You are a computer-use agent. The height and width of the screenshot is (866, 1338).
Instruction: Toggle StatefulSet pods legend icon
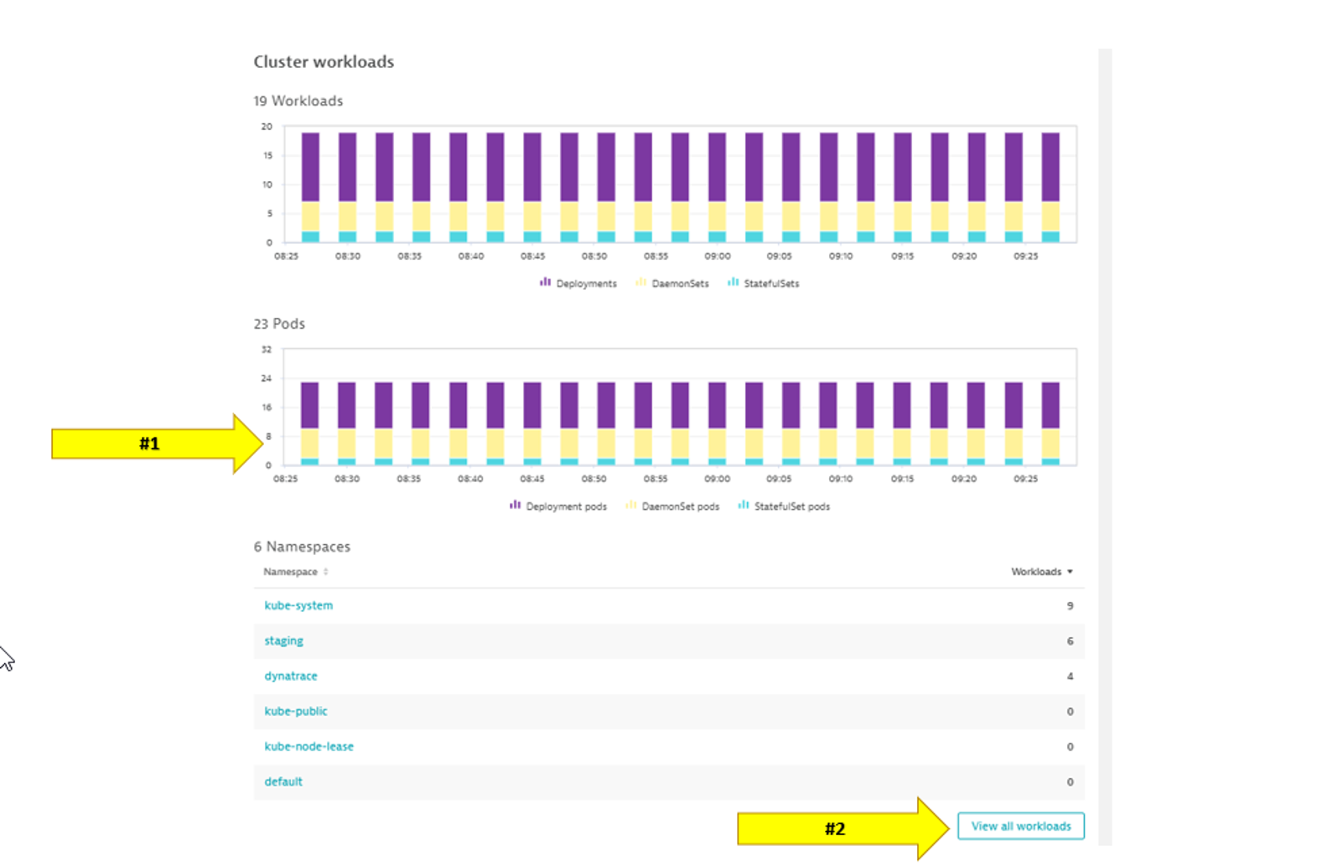pyautogui.click(x=743, y=506)
